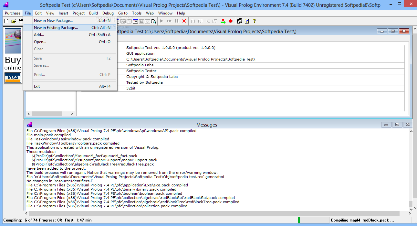417x226 pixels.
Task: Select Add... in File menu
Action: (70, 35)
